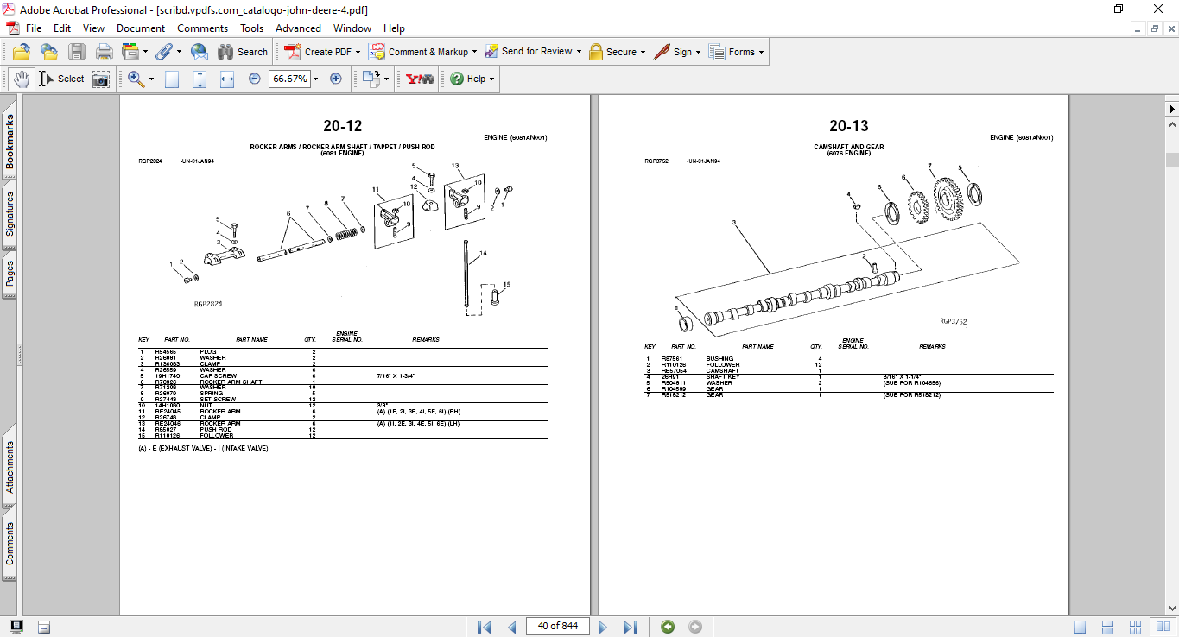The width and height of the screenshot is (1179, 637).
Task: Expand the Comment & Markup dropdown
Action: pos(475,52)
